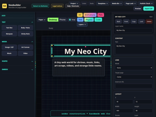Open the Test tab
This screenshot has width=156, height=117.
(80, 20)
